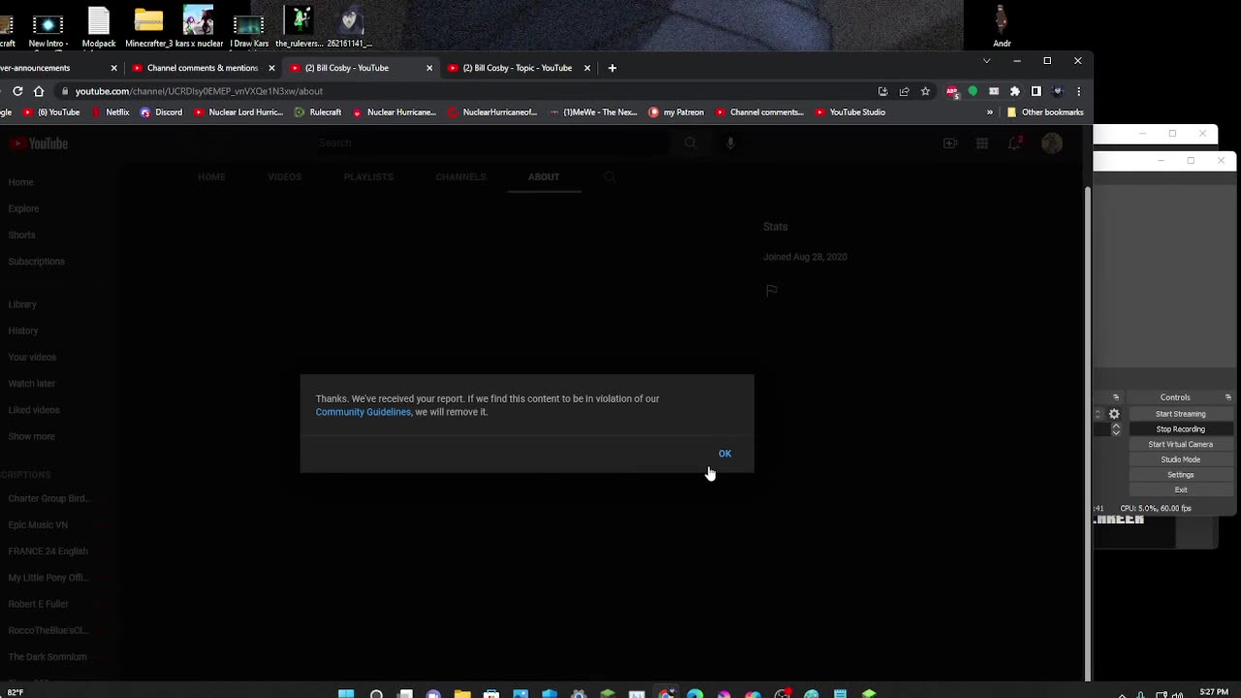Open the Windows Start button
The height and width of the screenshot is (698, 1241).
click(x=346, y=693)
